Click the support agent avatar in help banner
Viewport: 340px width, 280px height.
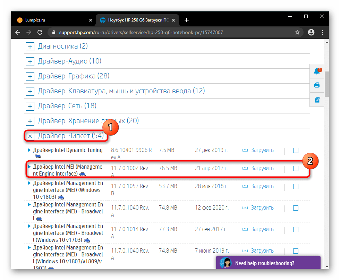pos(226,263)
